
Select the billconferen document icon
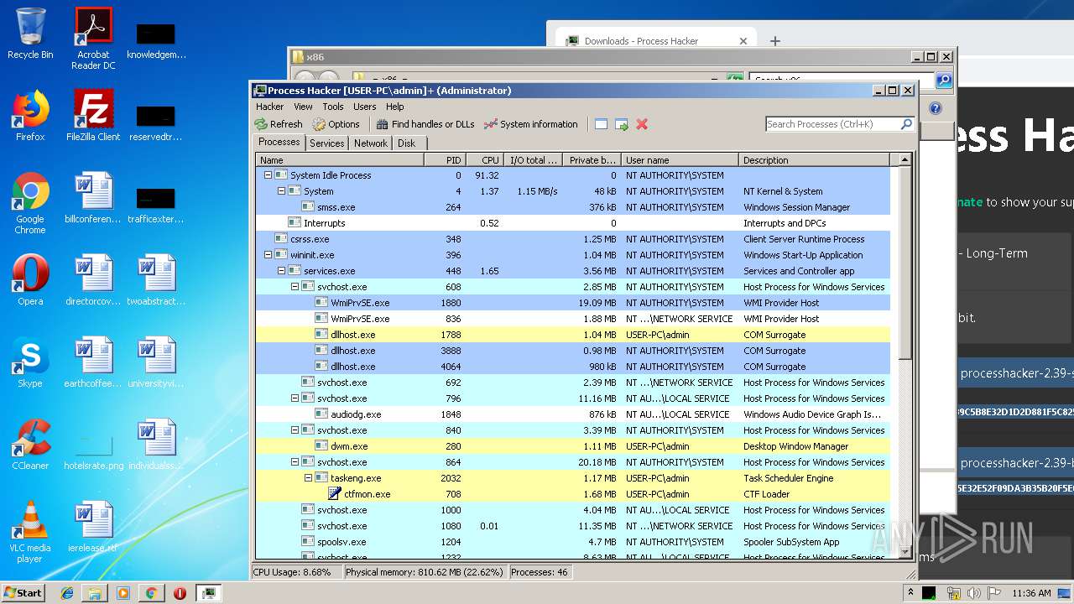click(93, 198)
